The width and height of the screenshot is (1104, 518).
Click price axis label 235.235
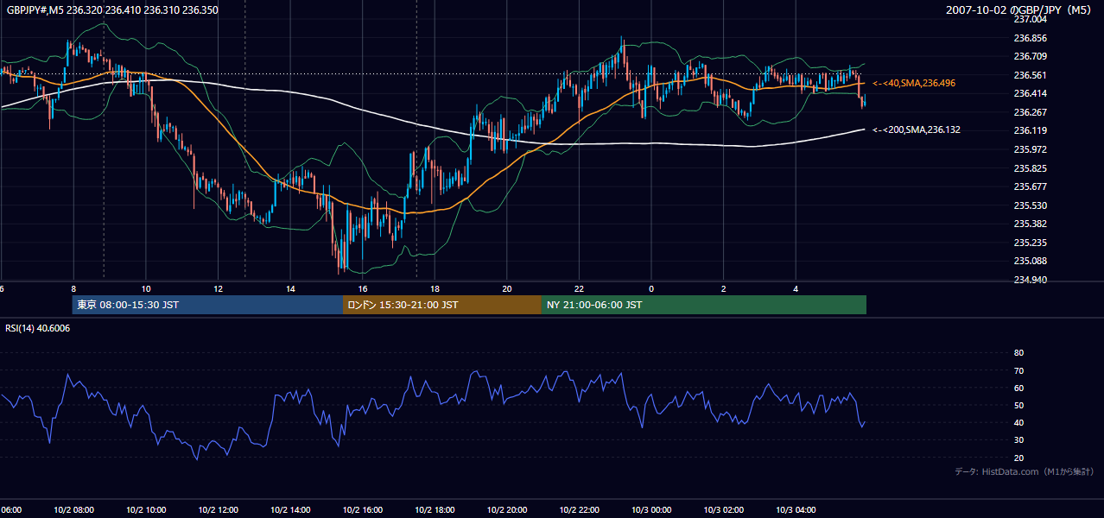click(x=1030, y=243)
